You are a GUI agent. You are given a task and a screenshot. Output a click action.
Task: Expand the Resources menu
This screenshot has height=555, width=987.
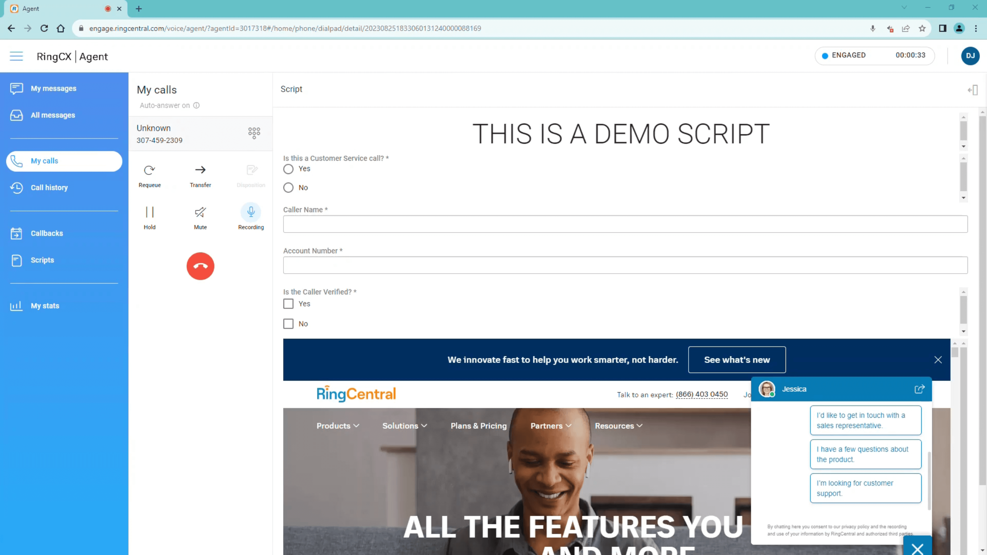click(x=618, y=426)
